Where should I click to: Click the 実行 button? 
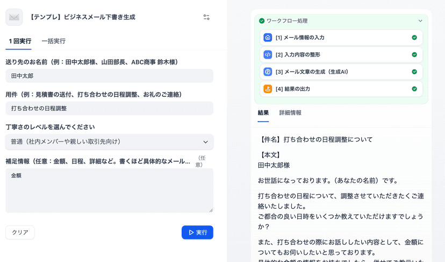pos(198,232)
